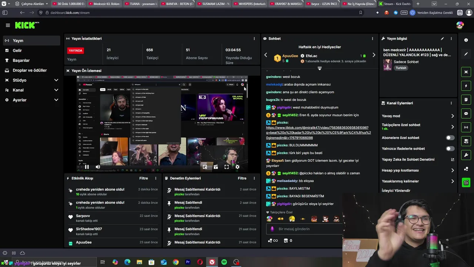Click the three-dots cluster icon in right toolbar

[466, 169]
